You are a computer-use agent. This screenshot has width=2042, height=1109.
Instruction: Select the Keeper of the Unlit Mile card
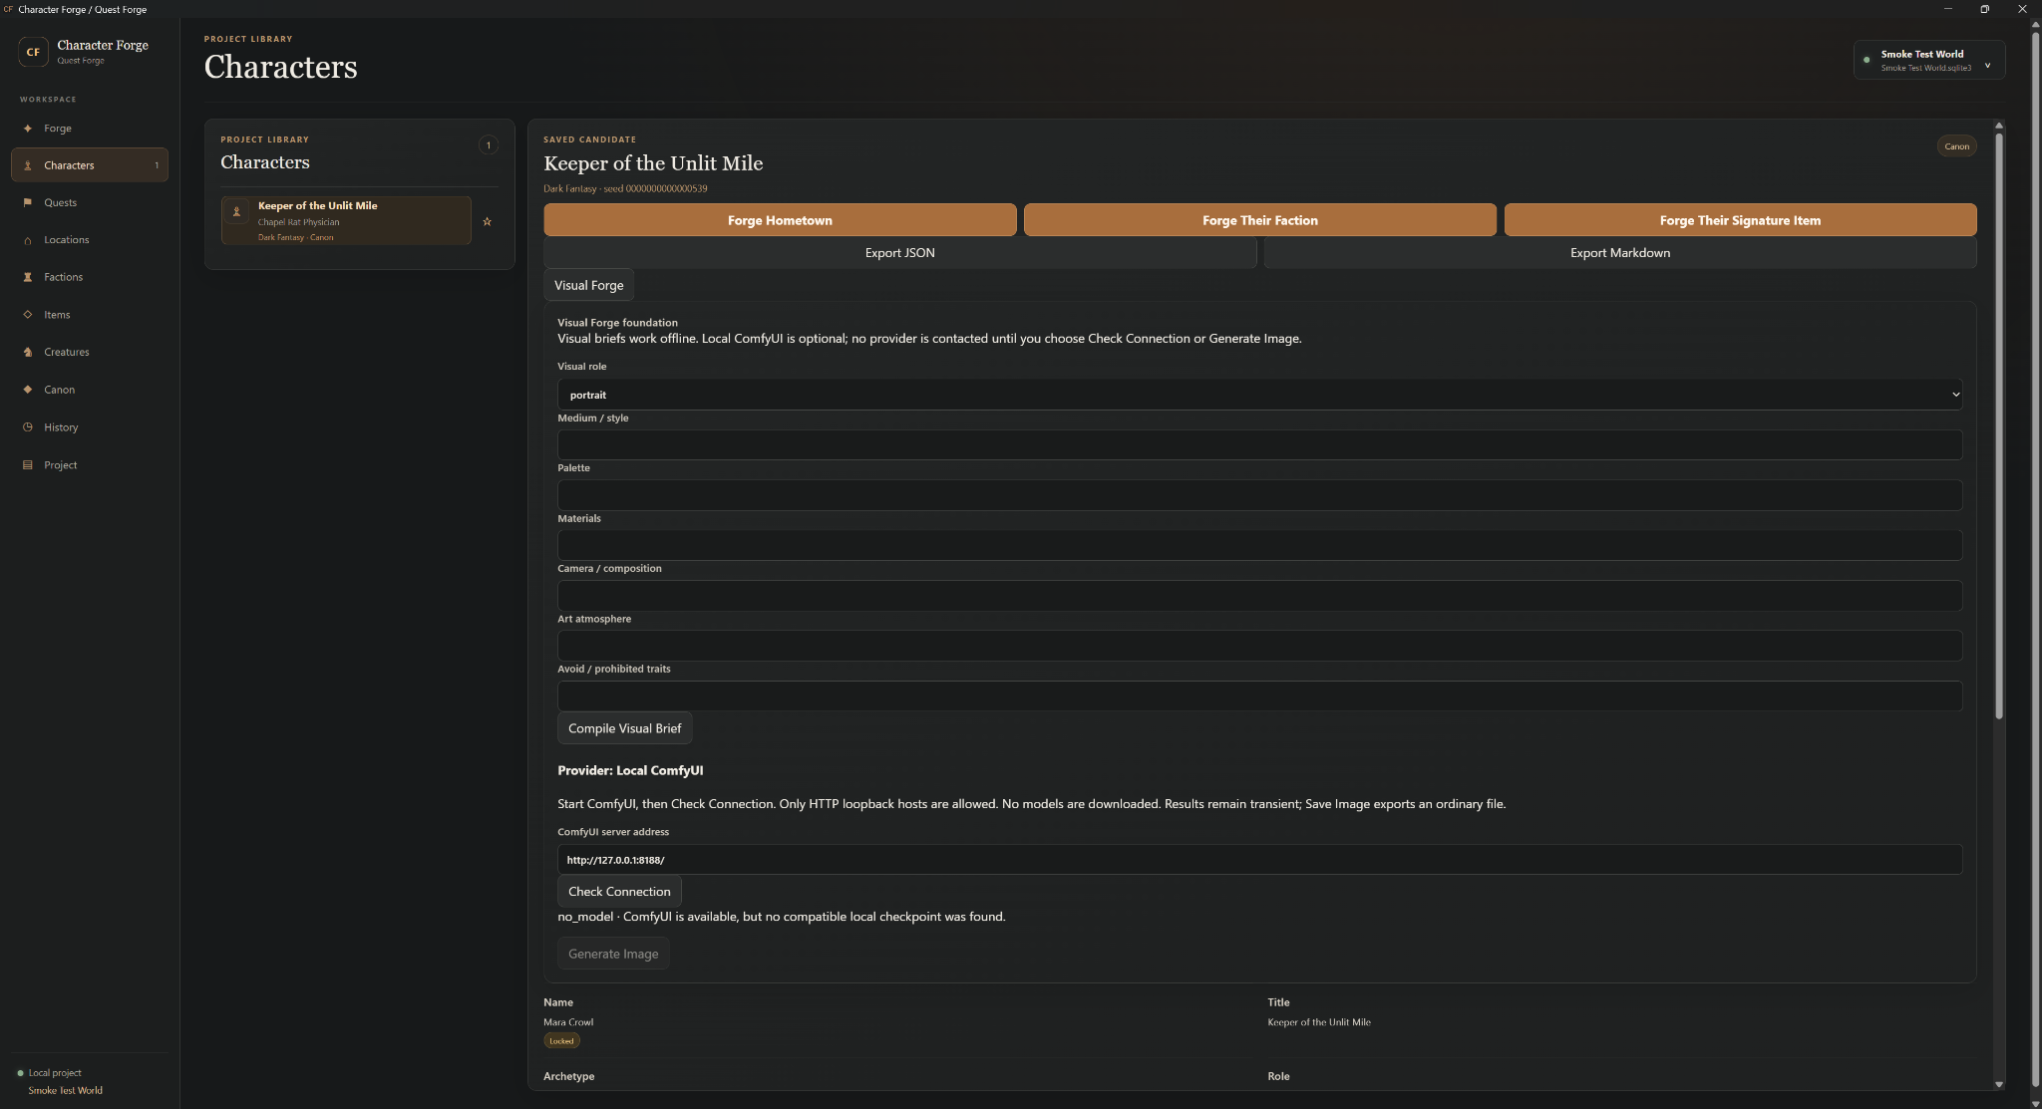[x=346, y=220]
